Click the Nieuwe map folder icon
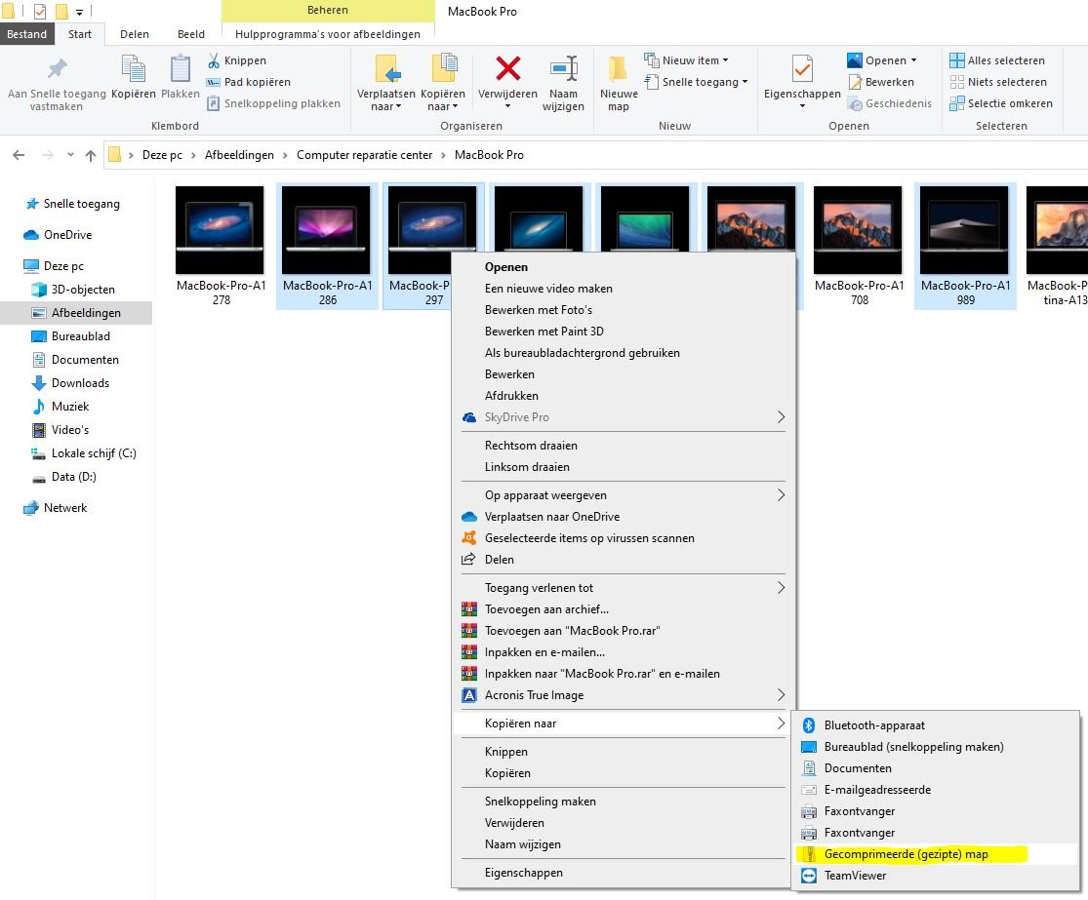The image size is (1088, 900). click(619, 69)
